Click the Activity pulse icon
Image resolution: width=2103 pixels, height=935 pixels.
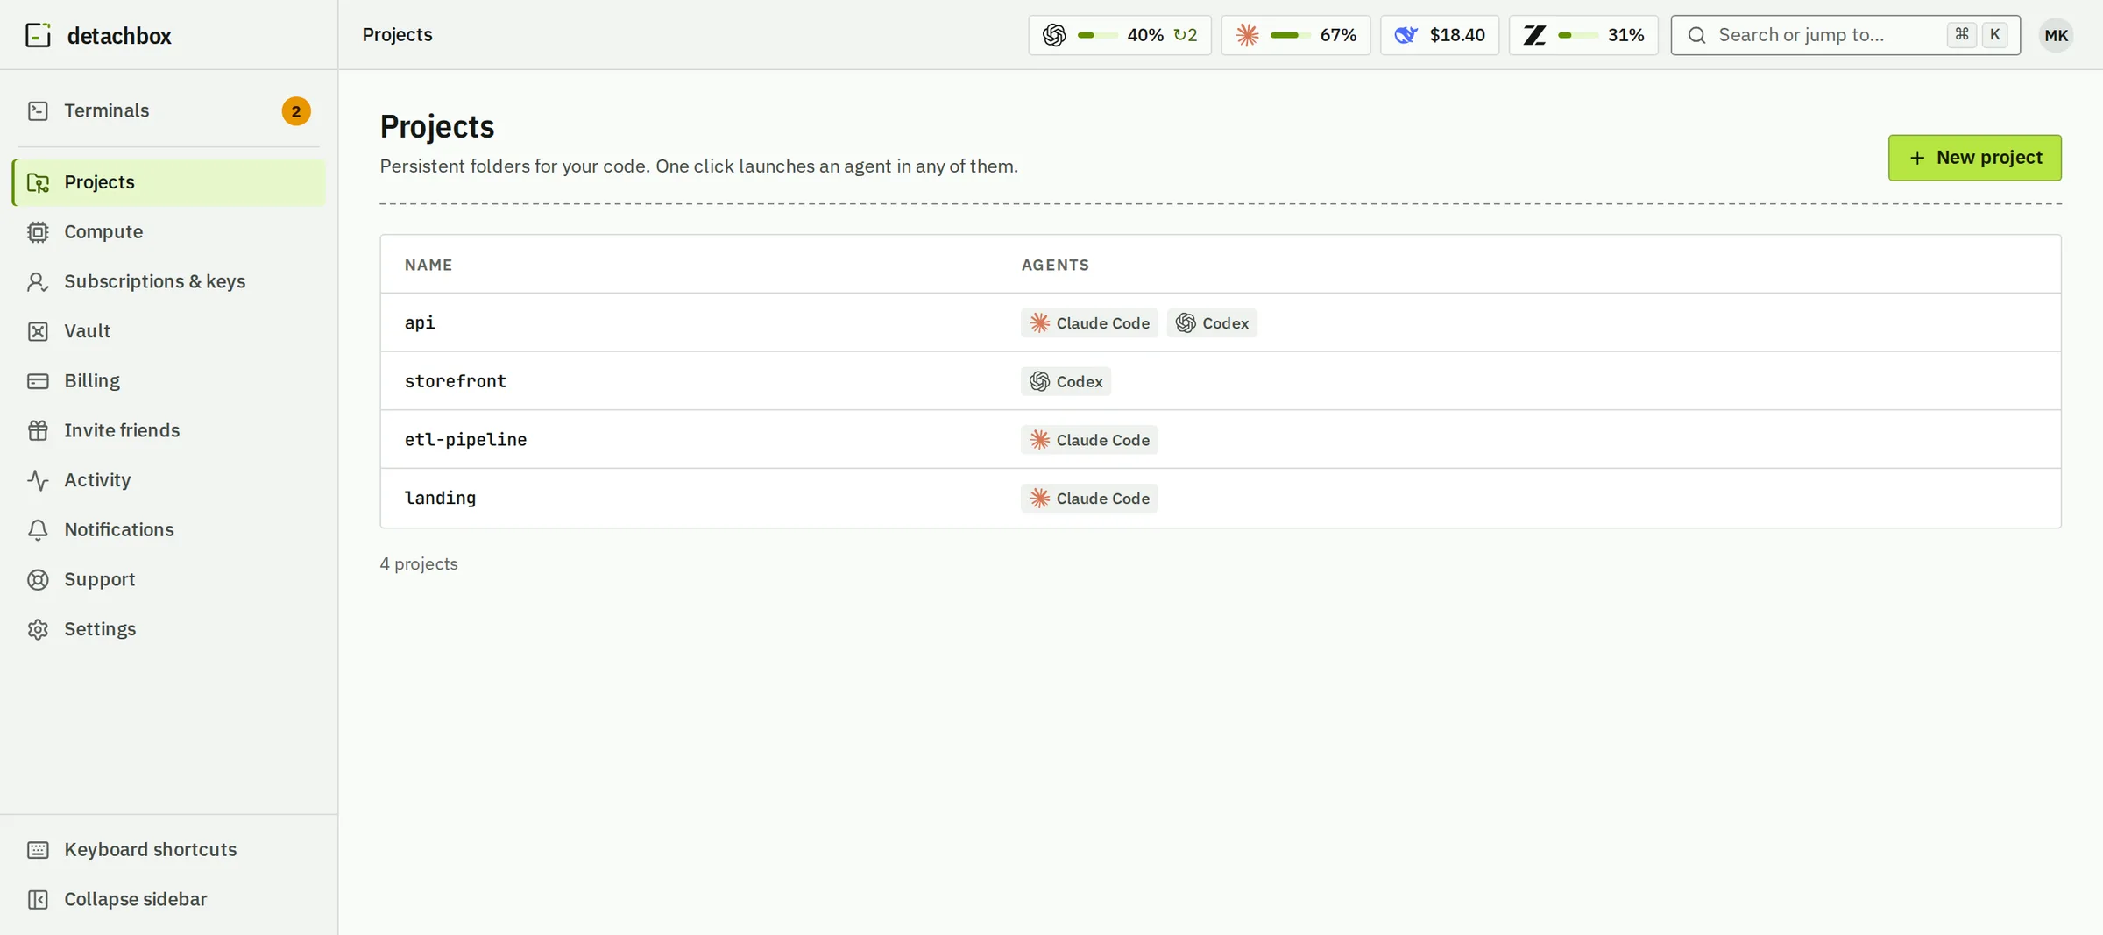[38, 480]
